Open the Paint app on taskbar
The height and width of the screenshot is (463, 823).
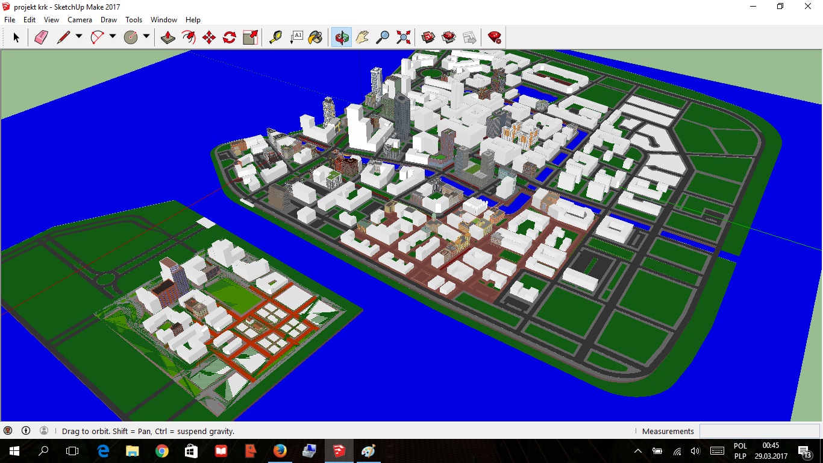coord(368,451)
